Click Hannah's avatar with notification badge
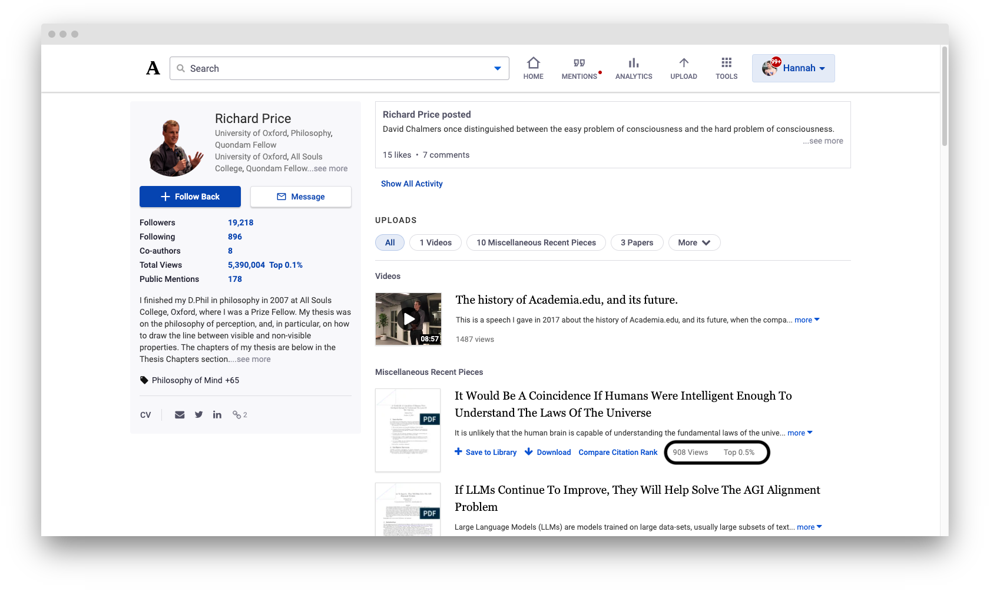Viewport: 990px width, 595px height. tap(770, 68)
